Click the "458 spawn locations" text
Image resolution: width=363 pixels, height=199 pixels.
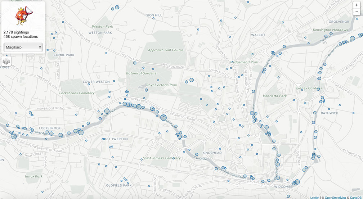[x=21, y=37]
